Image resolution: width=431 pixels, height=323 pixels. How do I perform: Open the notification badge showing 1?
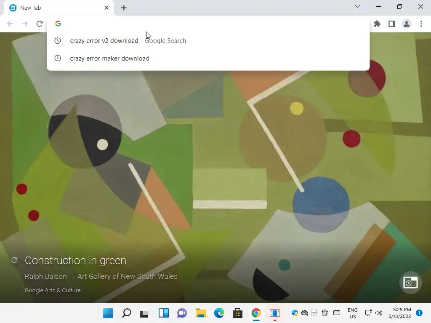coord(419,313)
